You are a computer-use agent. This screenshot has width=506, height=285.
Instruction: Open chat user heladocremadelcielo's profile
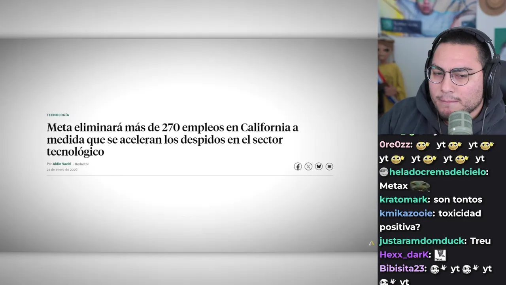click(x=438, y=172)
